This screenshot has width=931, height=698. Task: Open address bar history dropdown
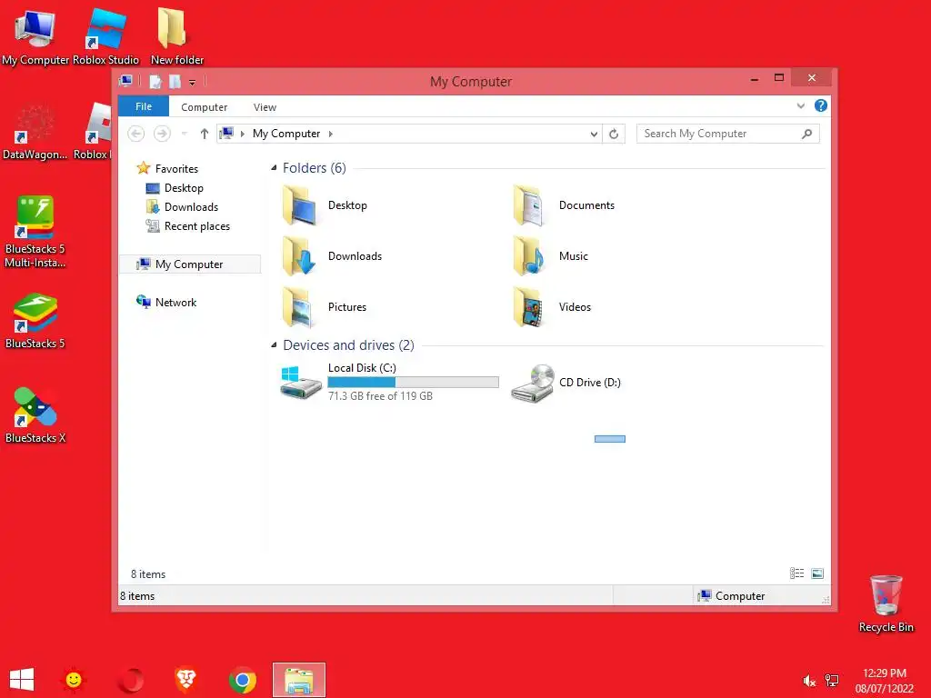click(594, 135)
